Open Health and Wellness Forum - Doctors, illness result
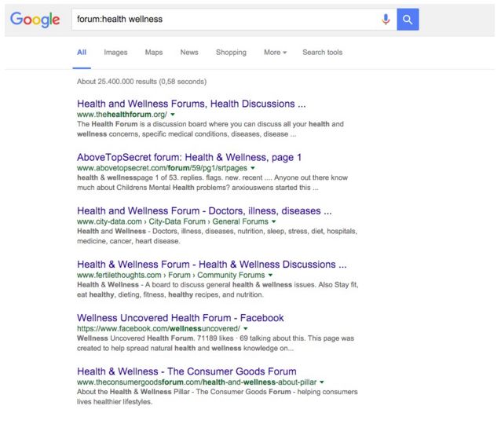This screenshot has width=501, height=424. click(x=204, y=211)
